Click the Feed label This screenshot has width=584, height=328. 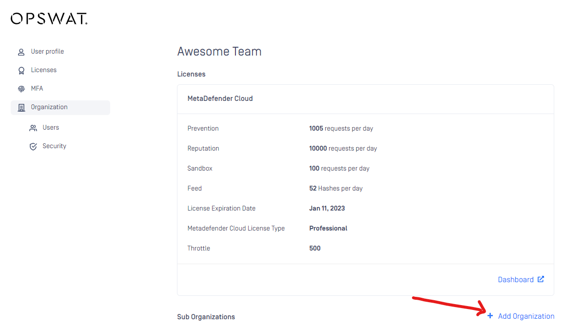pos(195,189)
